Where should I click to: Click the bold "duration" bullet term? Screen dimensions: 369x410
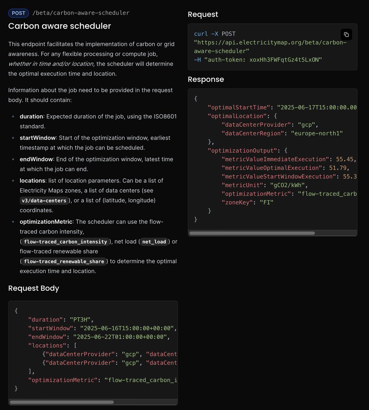coord(31,117)
